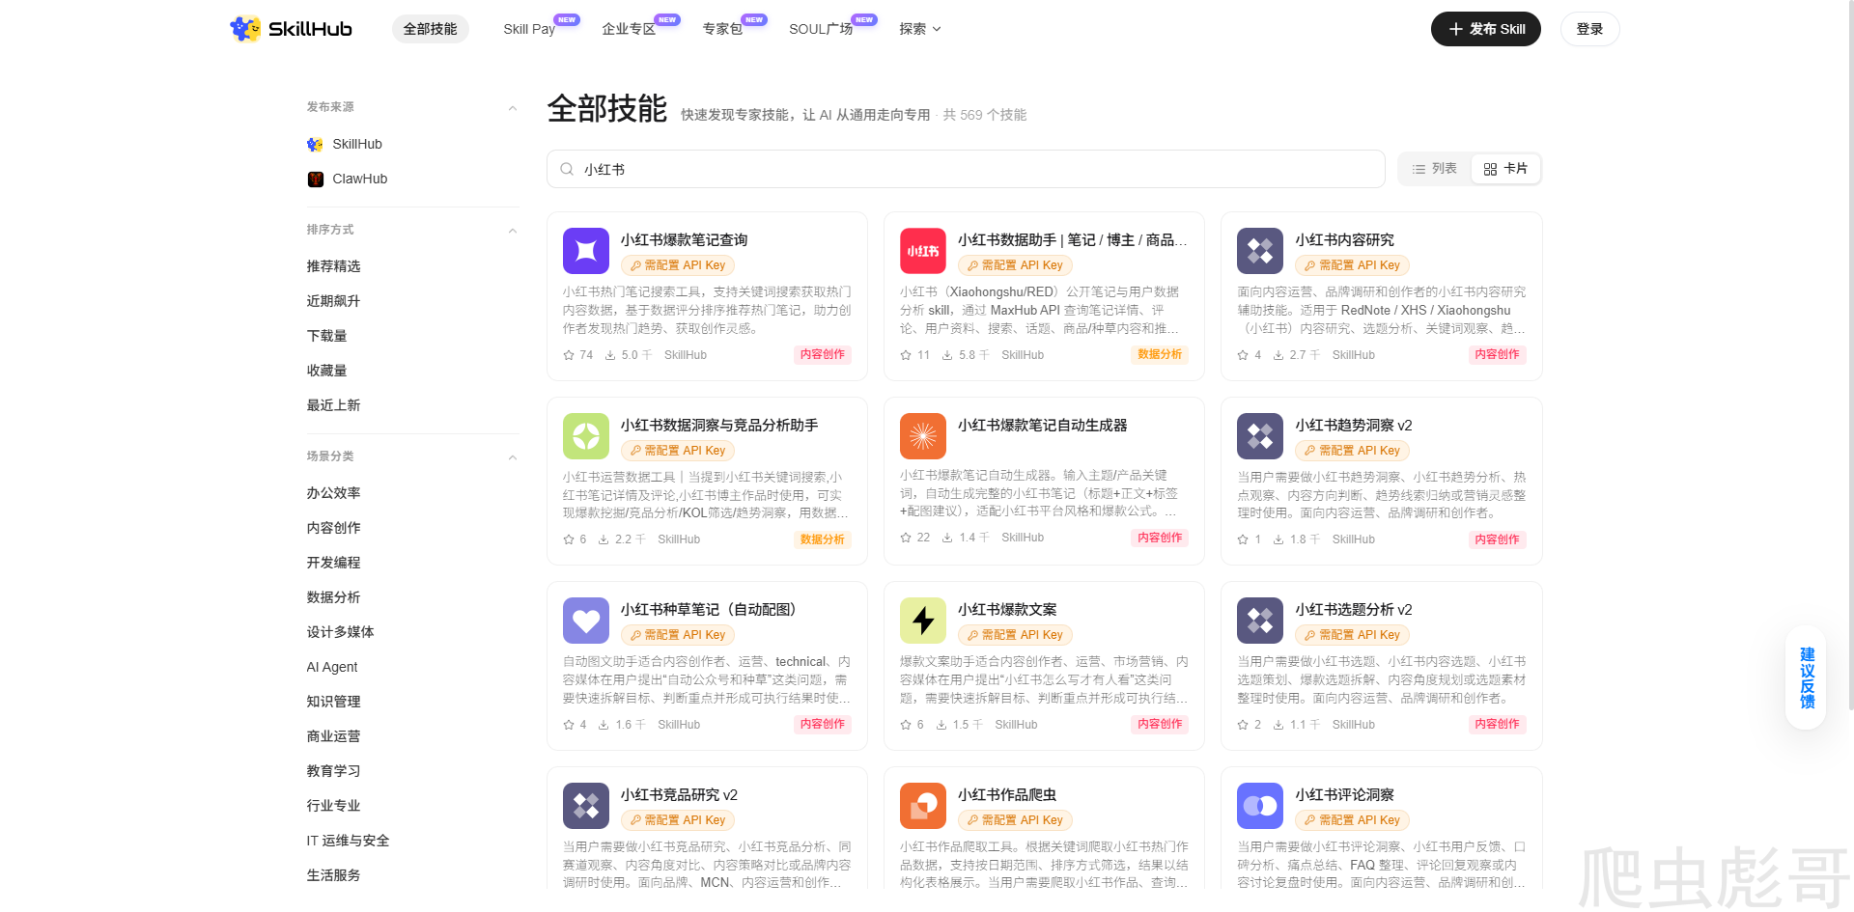Screen dimensions: 1854x912
Task: Click star icon on 小红书趋势洞察 v2 card
Action: [1243, 539]
